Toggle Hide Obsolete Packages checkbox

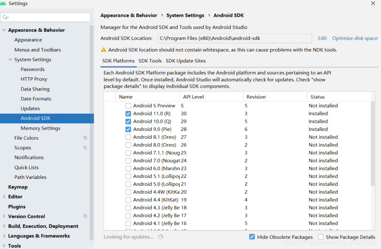pyautogui.click(x=252, y=237)
